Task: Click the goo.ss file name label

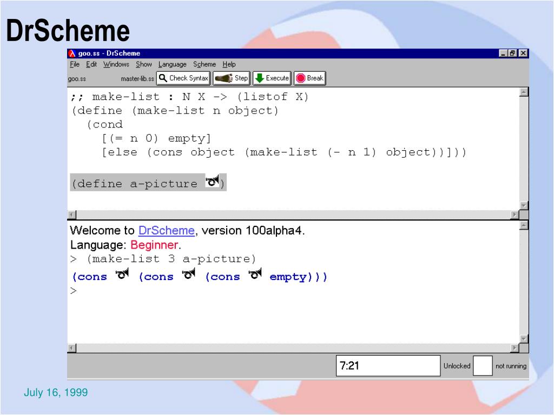Action: tap(77, 79)
